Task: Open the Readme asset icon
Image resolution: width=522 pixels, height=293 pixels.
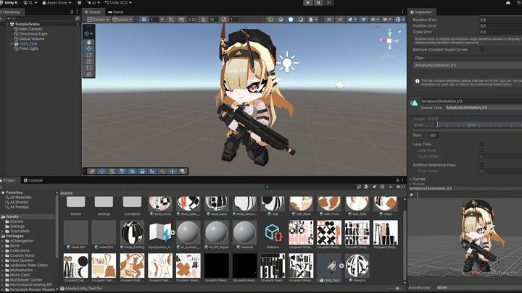Action: coord(273,232)
